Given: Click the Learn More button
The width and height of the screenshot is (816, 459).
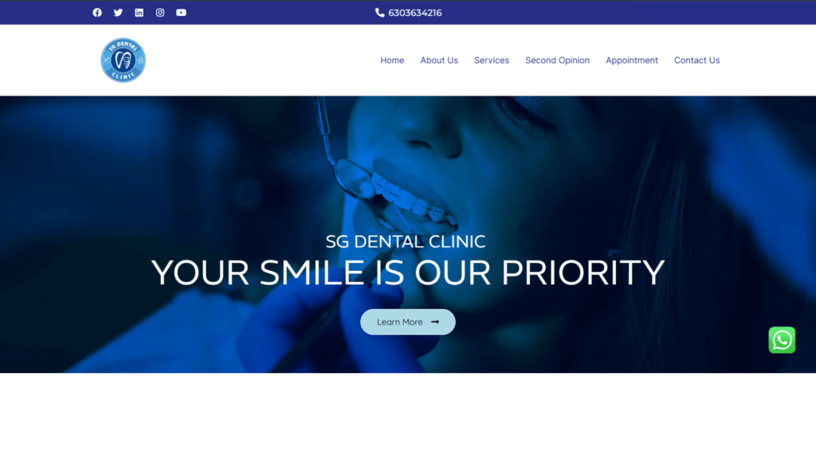Looking at the screenshot, I should pyautogui.click(x=407, y=322).
